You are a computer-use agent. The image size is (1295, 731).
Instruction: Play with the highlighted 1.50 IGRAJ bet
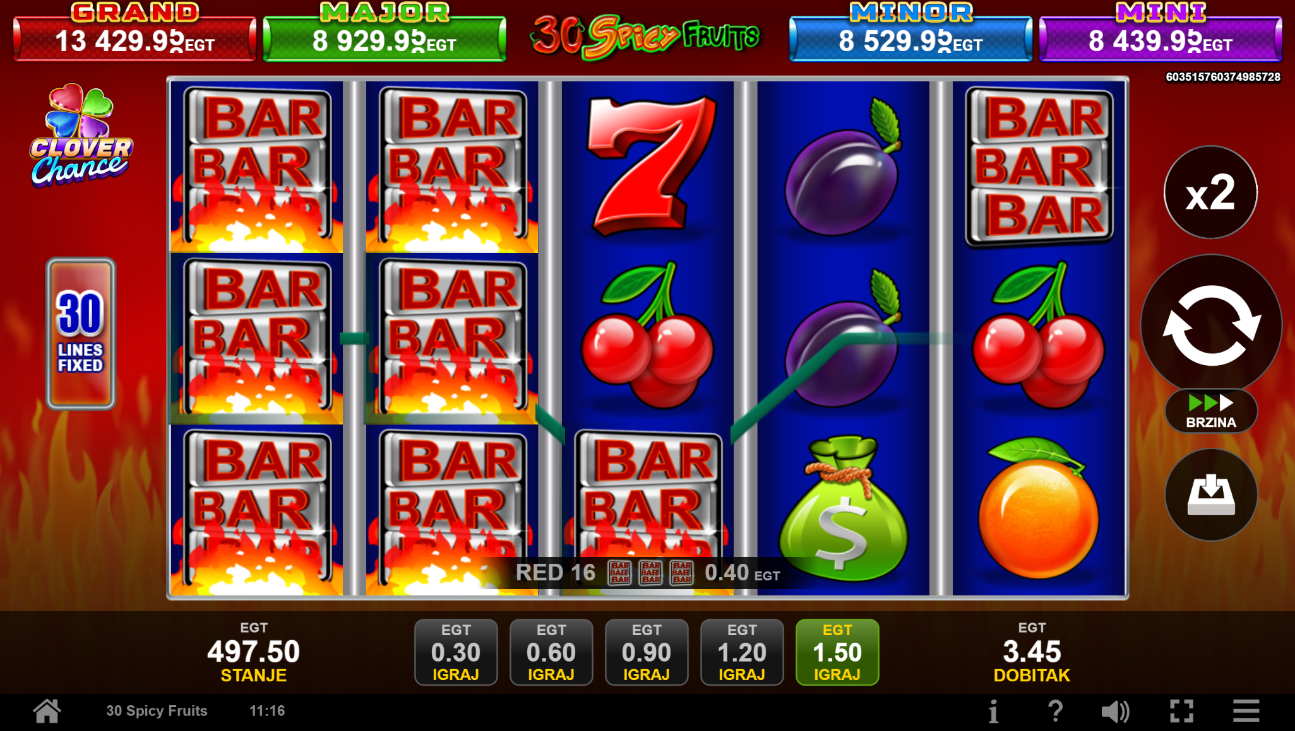837,652
